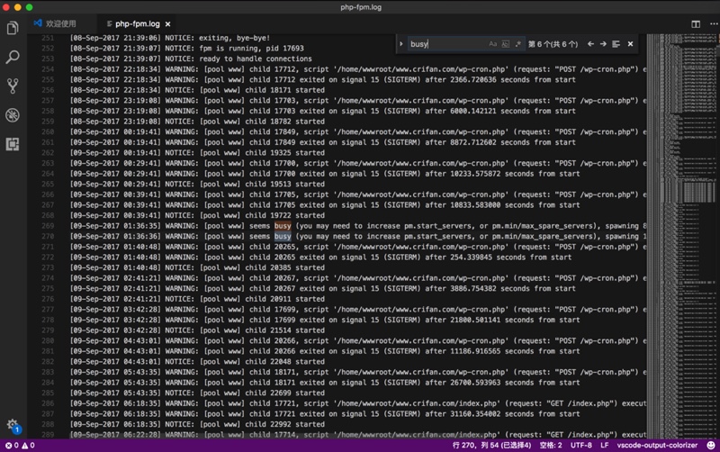Screen dimensions: 720x452
Task: Open the Explorer files view
Action: pyautogui.click(x=13, y=28)
